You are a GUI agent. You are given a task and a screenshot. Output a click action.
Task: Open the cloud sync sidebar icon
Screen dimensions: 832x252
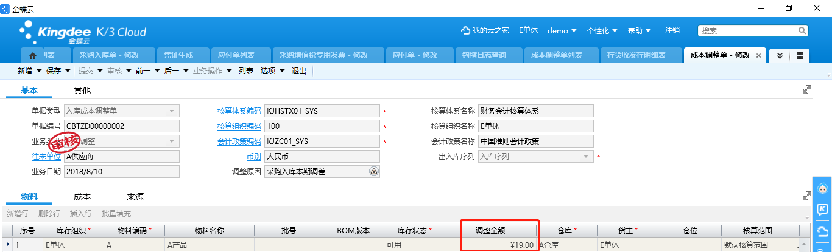[x=822, y=231]
